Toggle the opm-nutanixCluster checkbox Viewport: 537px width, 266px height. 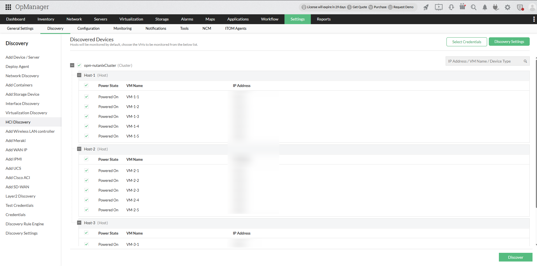79,65
